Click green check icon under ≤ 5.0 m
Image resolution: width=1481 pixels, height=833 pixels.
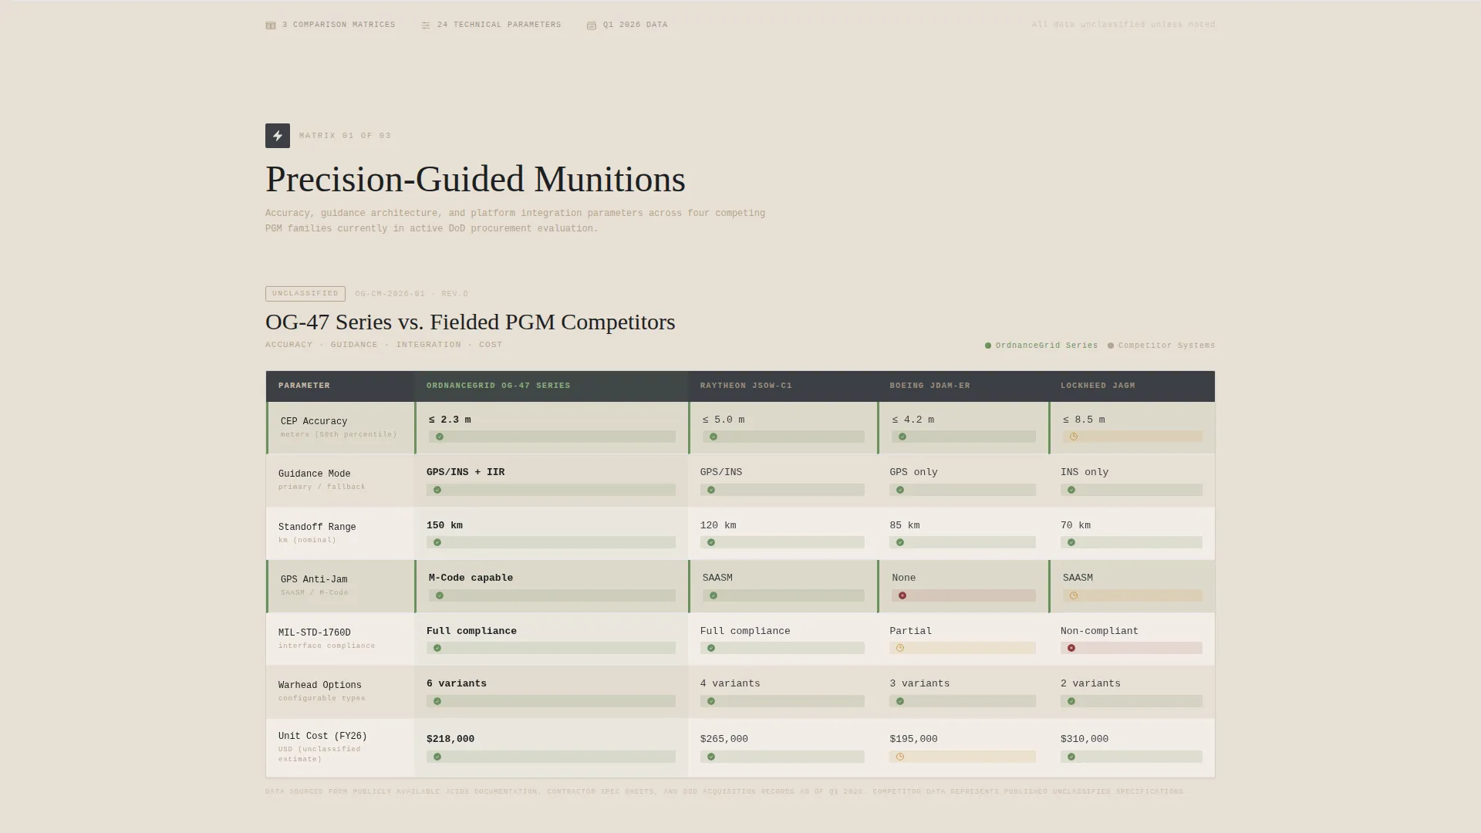tap(714, 437)
